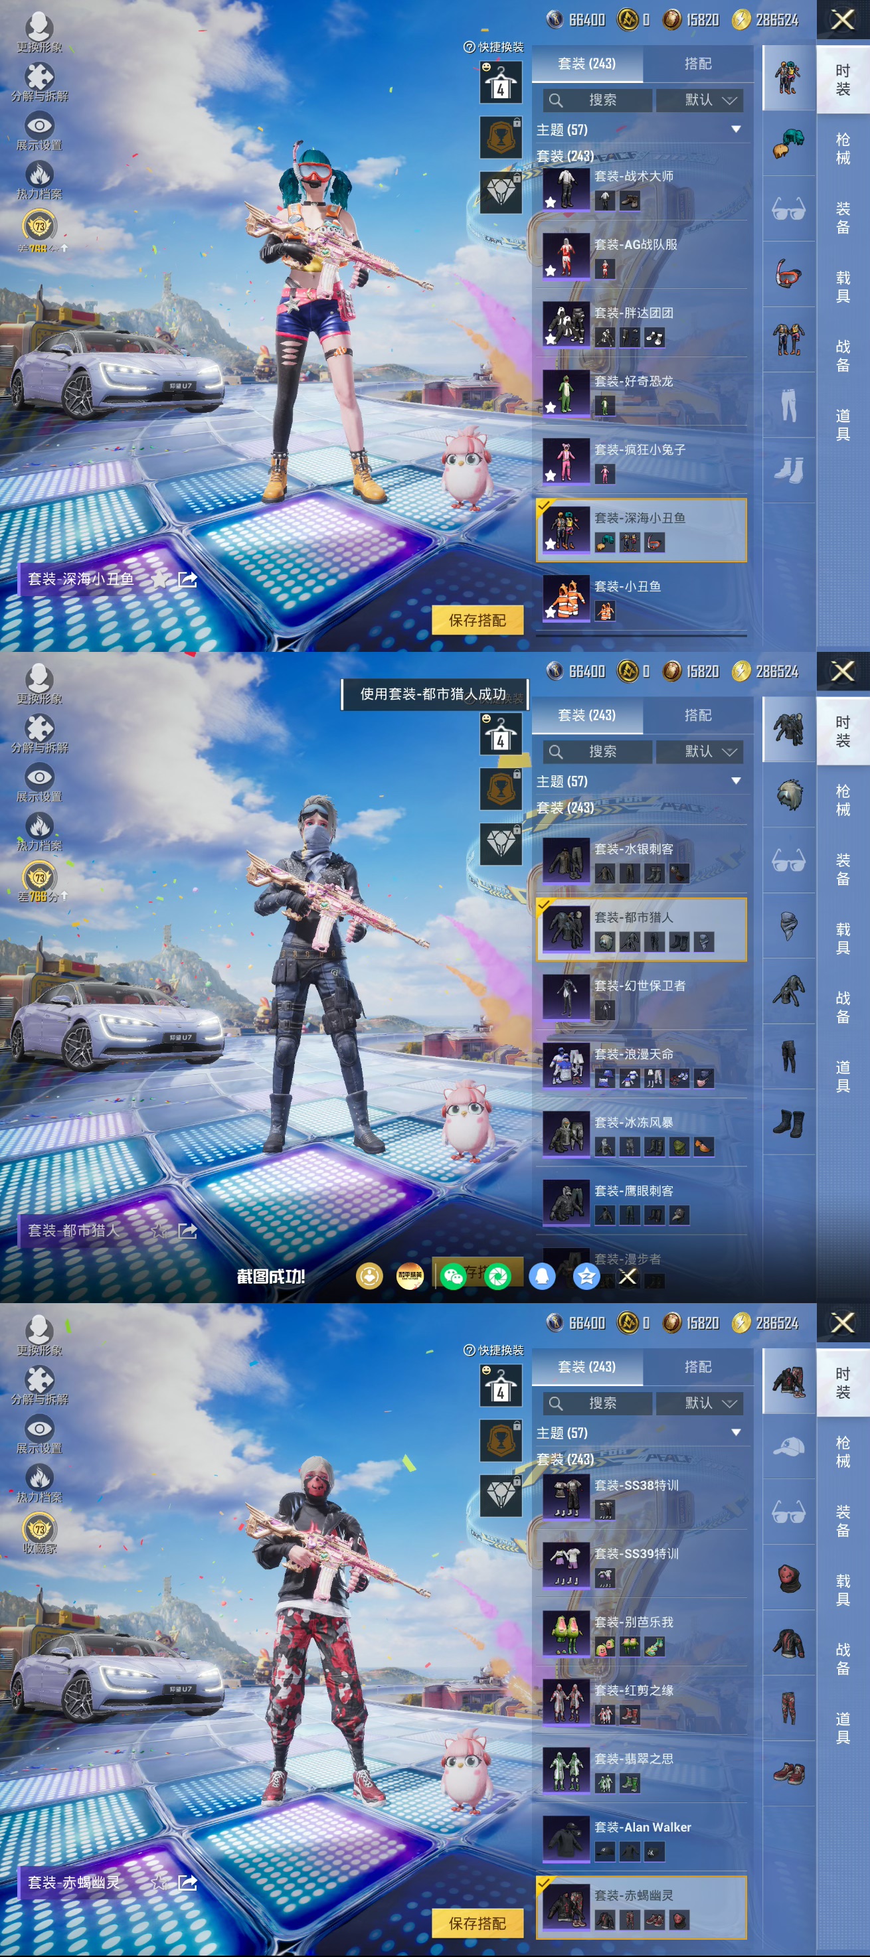This screenshot has width=870, height=1957.
Task: Select the gray-haired head slot icon
Action: (x=788, y=795)
